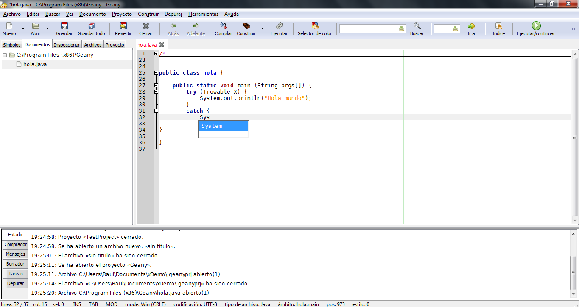Show the Borrador message tab
Viewport: 579px width, 307px height.
16,264
